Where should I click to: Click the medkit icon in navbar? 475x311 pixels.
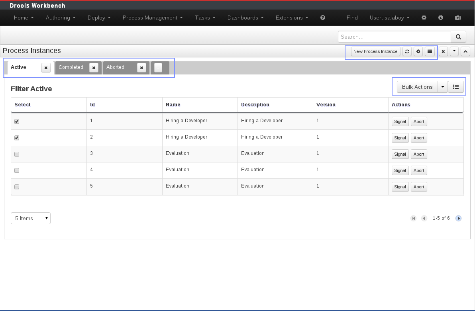pos(458,18)
